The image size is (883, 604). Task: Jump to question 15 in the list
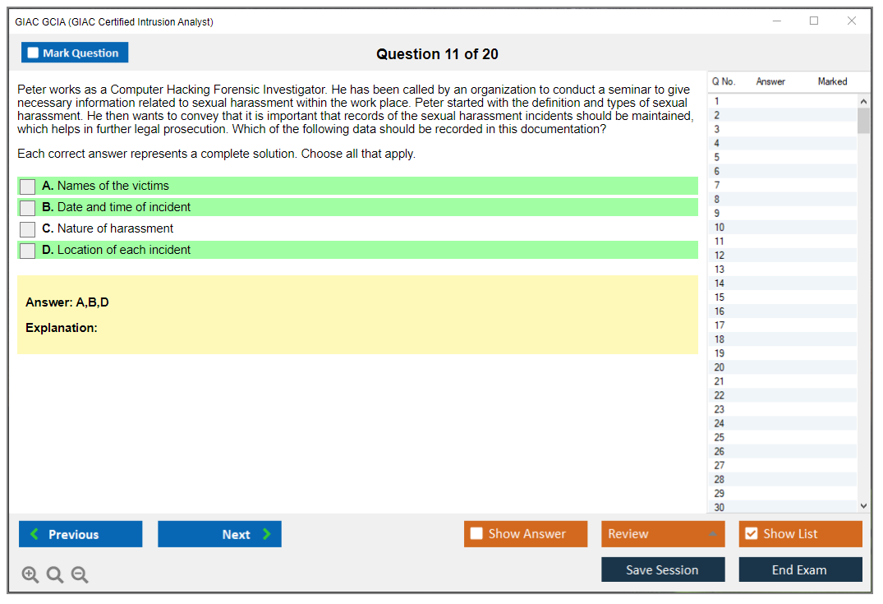coord(720,297)
